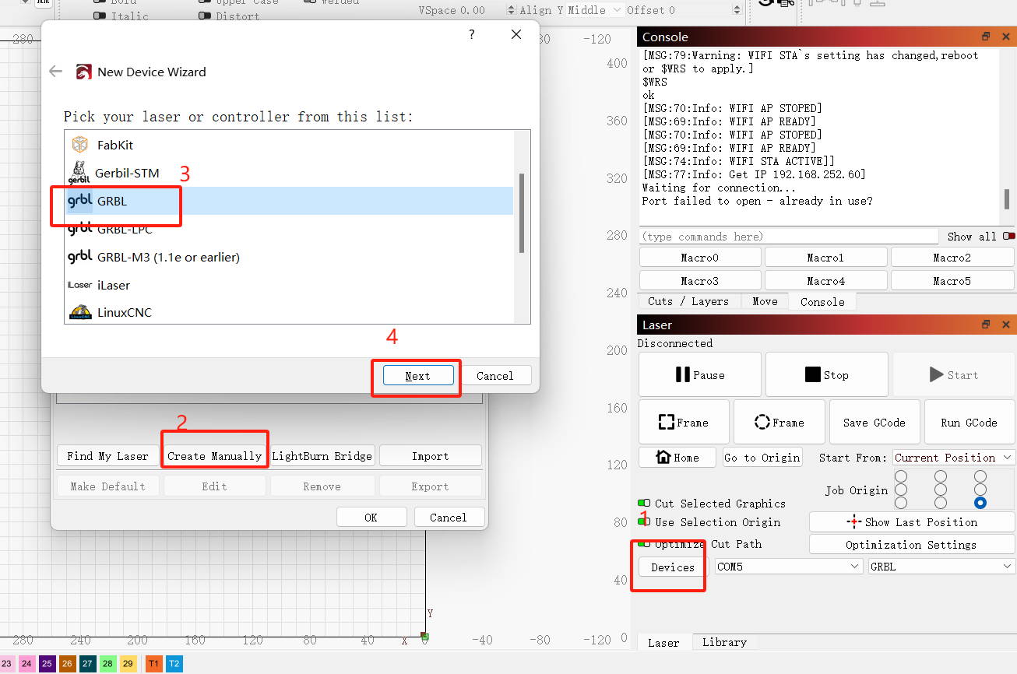The image size is (1017, 674).
Task: Toggle the Italic text switch
Action: (x=100, y=16)
